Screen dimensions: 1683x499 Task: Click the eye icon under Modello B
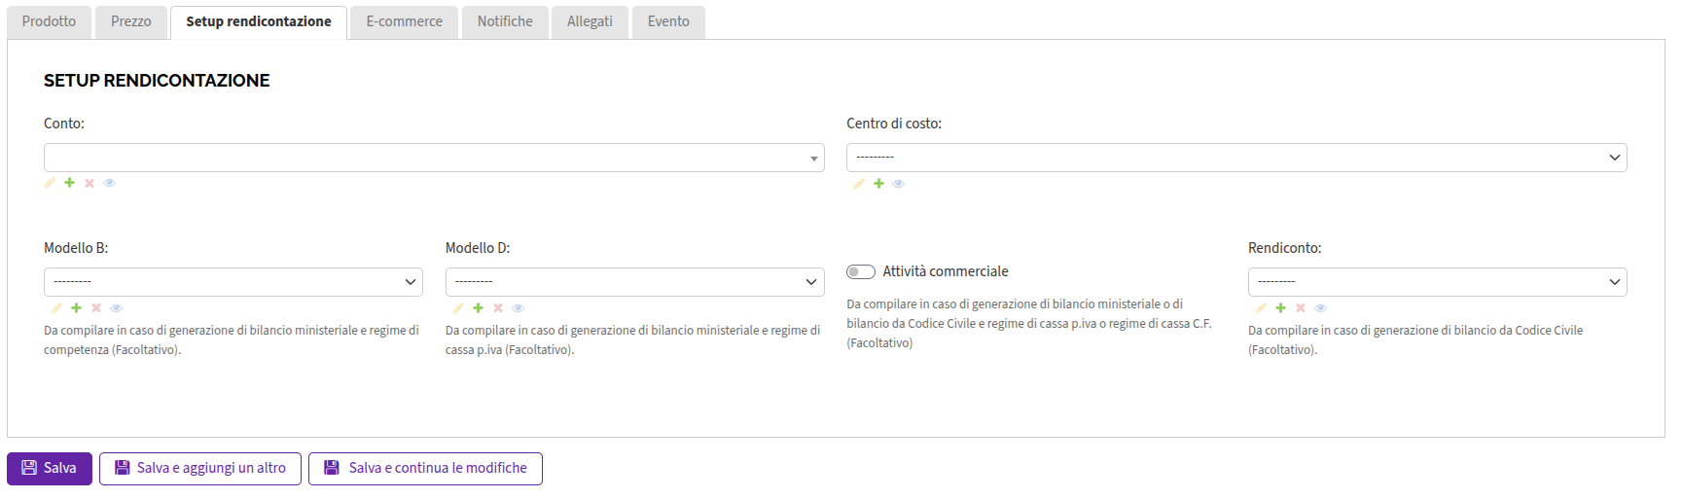pyautogui.click(x=116, y=308)
